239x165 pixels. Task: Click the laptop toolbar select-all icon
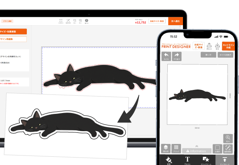61,21
